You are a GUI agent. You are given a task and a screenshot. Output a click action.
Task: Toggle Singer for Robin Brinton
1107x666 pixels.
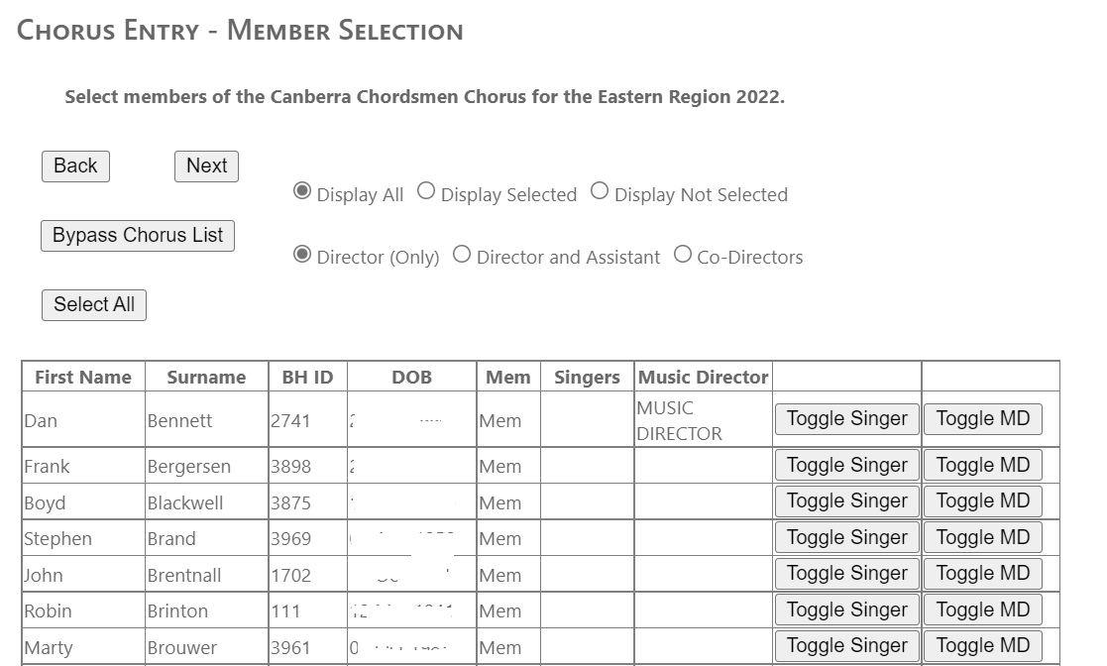coord(846,610)
